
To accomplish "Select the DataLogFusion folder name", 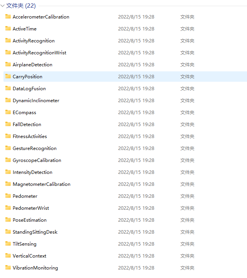I will click(29, 89).
